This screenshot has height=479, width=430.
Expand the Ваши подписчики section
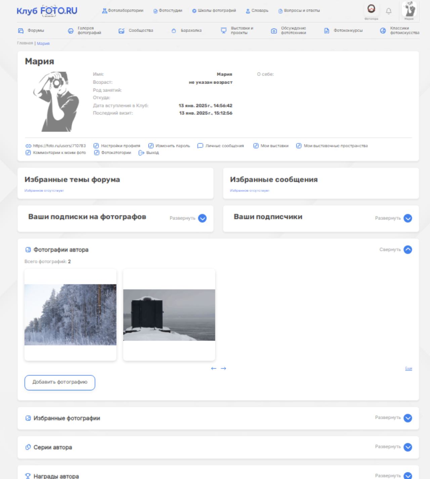(x=407, y=218)
